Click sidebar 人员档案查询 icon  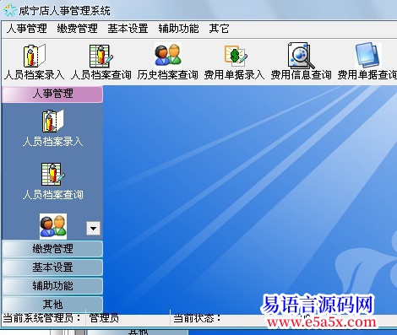52,175
